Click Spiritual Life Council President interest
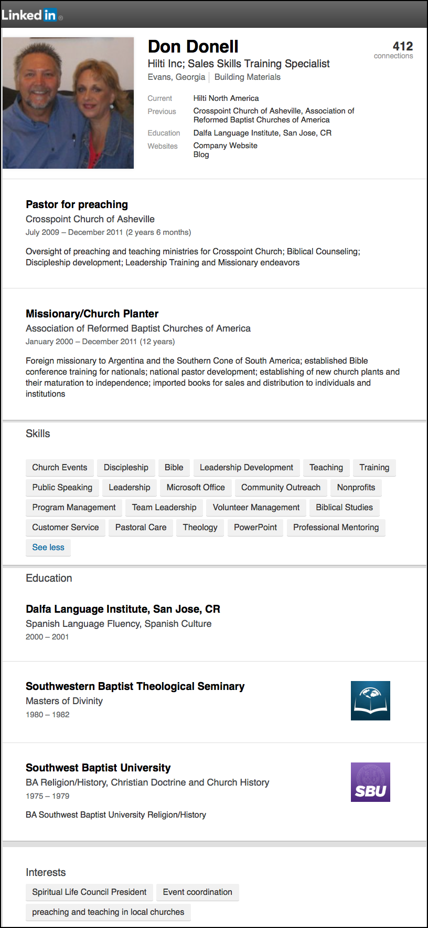This screenshot has width=428, height=928. tap(89, 892)
